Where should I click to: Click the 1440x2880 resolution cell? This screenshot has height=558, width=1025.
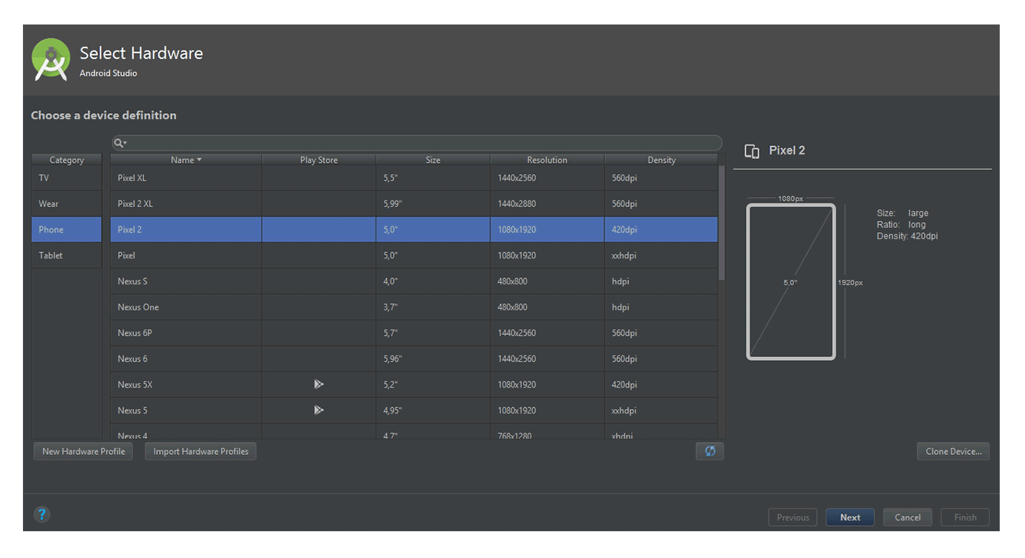[547, 204]
